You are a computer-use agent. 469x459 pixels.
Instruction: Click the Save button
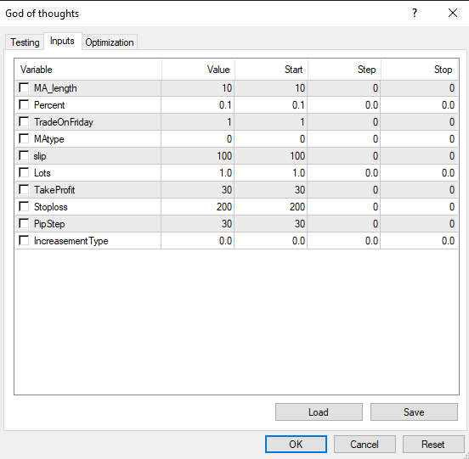(414, 412)
